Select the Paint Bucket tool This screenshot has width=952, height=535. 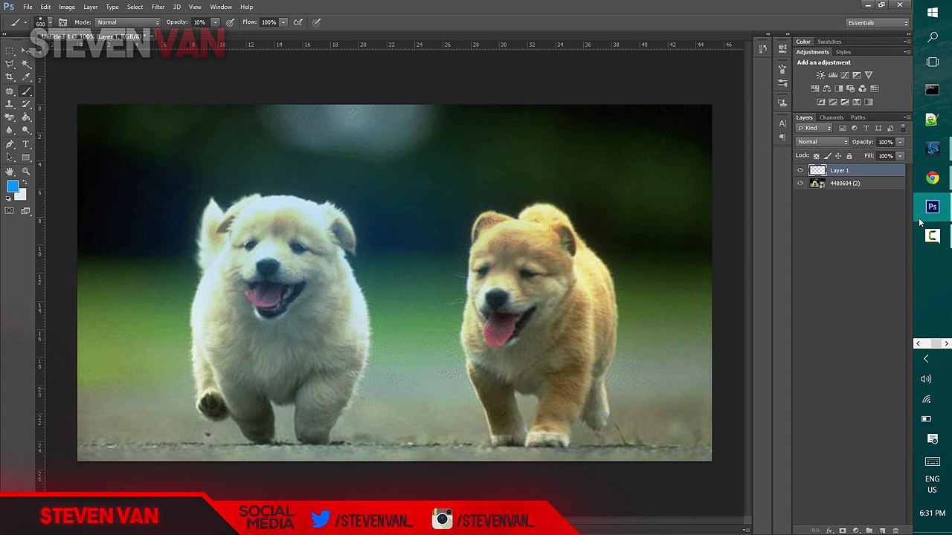26,117
